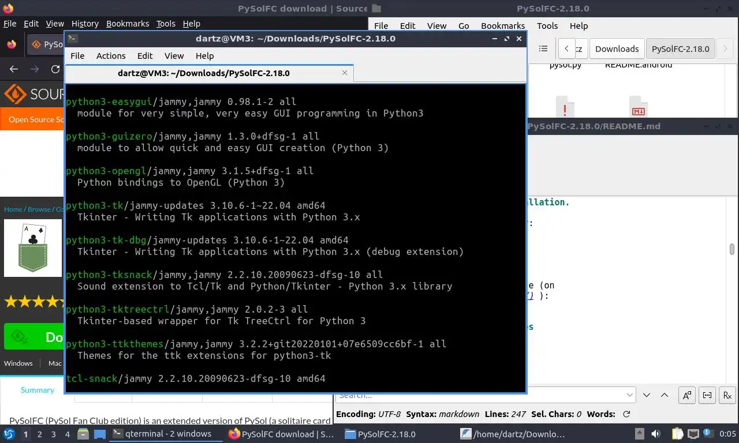Image resolution: width=739 pixels, height=443 pixels.
Task: Click the Syntax: markdown status label
Action: pyautogui.click(x=443, y=414)
